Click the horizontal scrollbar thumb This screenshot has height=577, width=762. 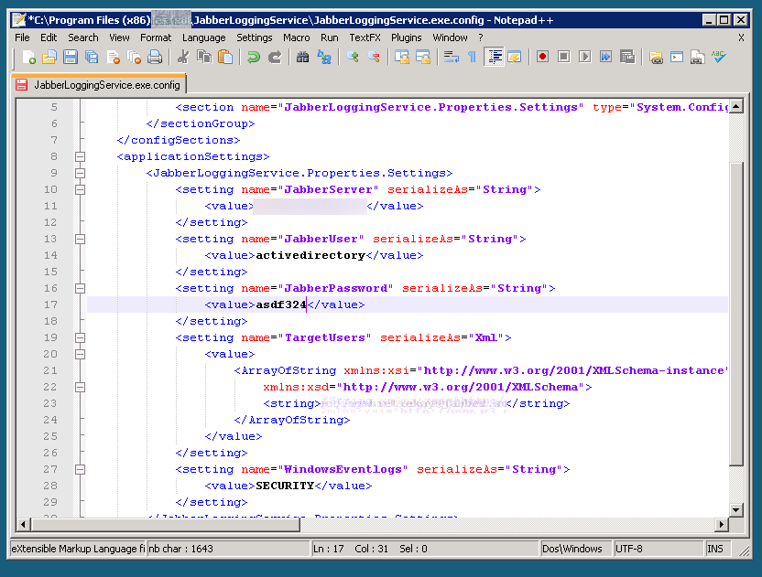(x=165, y=525)
